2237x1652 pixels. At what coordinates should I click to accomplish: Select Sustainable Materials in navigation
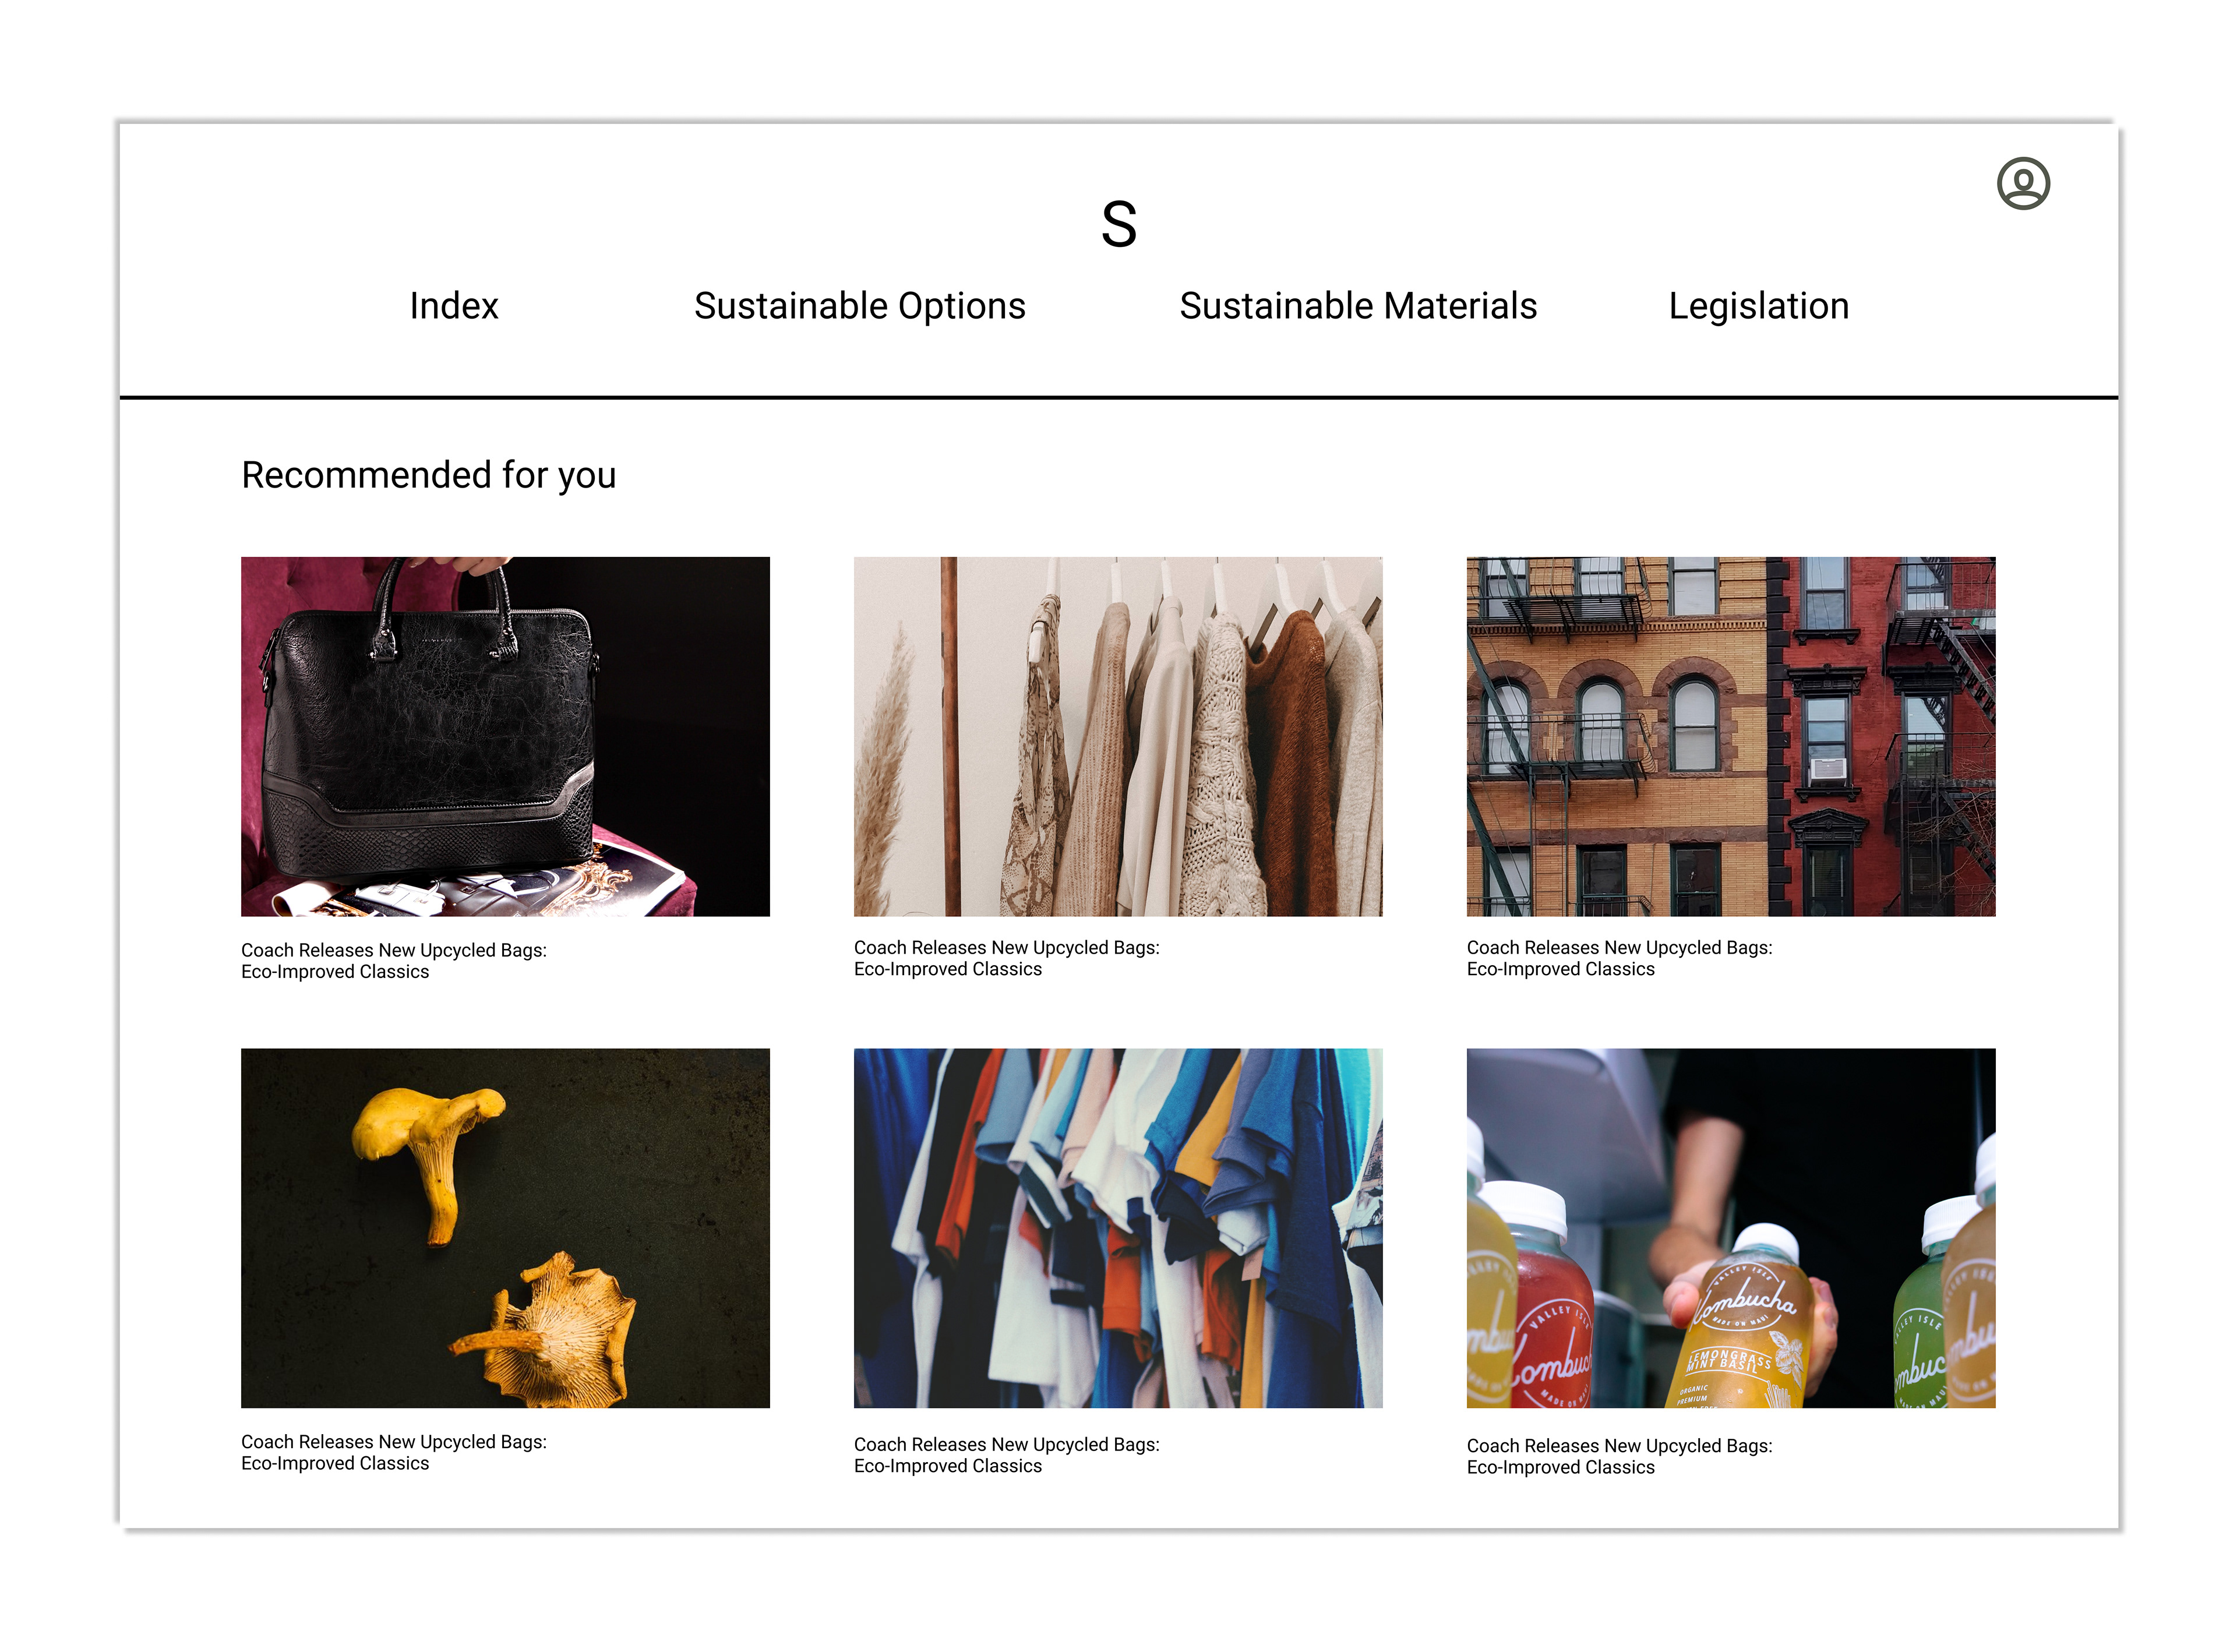pos(1358,306)
